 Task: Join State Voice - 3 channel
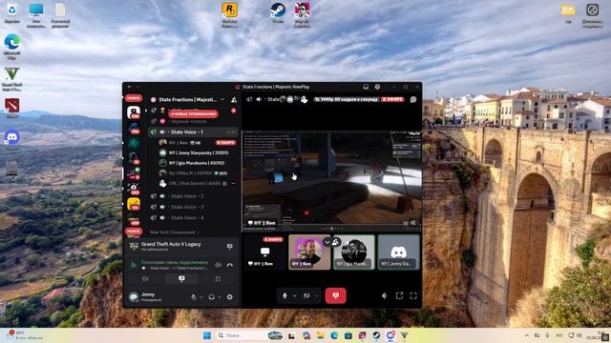193,207
